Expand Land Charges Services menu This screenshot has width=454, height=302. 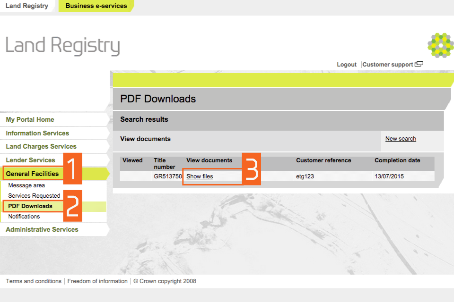[41, 147]
